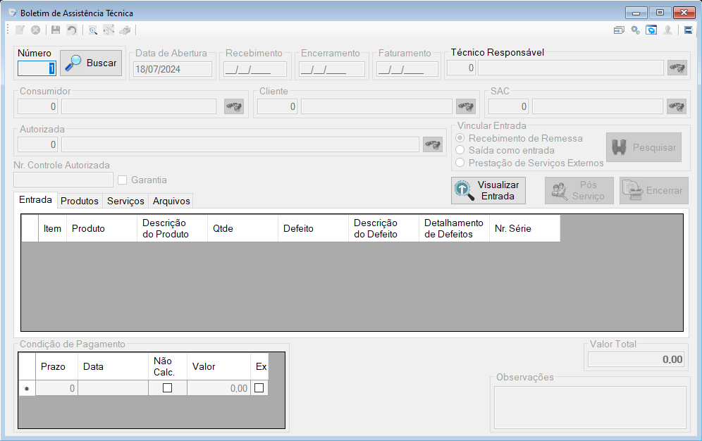Open the gears settings icon in toolbar

pyautogui.click(x=635, y=30)
